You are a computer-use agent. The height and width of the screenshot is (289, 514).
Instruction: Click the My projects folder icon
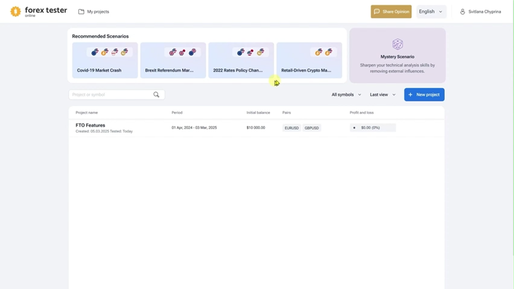[81, 12]
